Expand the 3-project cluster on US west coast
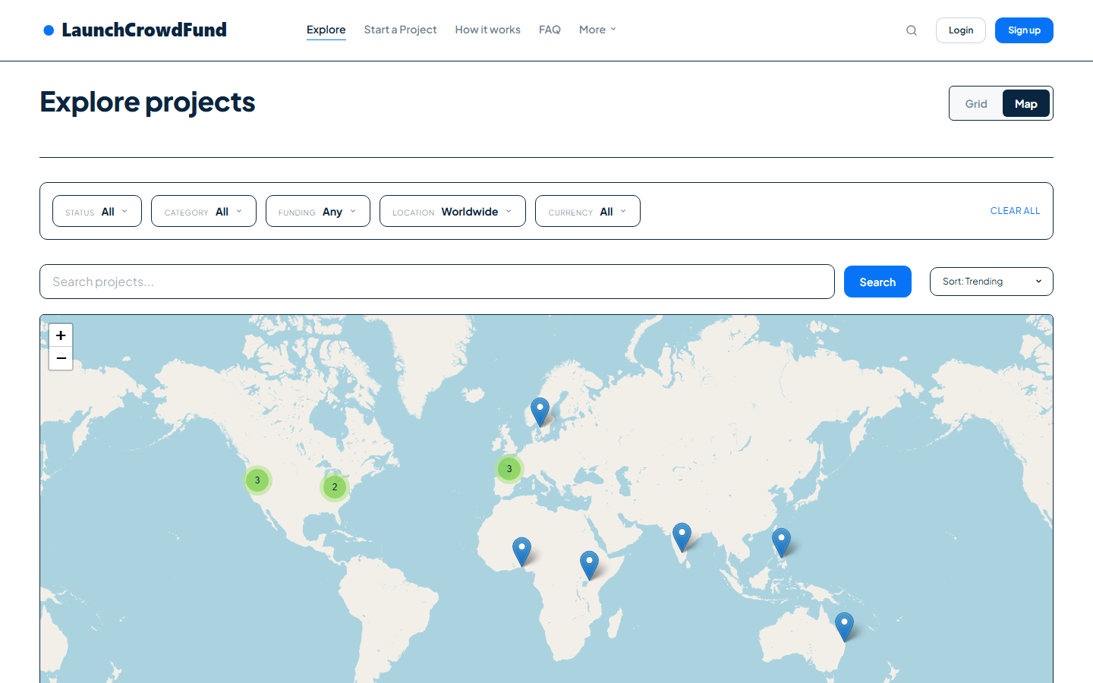The image size is (1093, 683). [257, 480]
